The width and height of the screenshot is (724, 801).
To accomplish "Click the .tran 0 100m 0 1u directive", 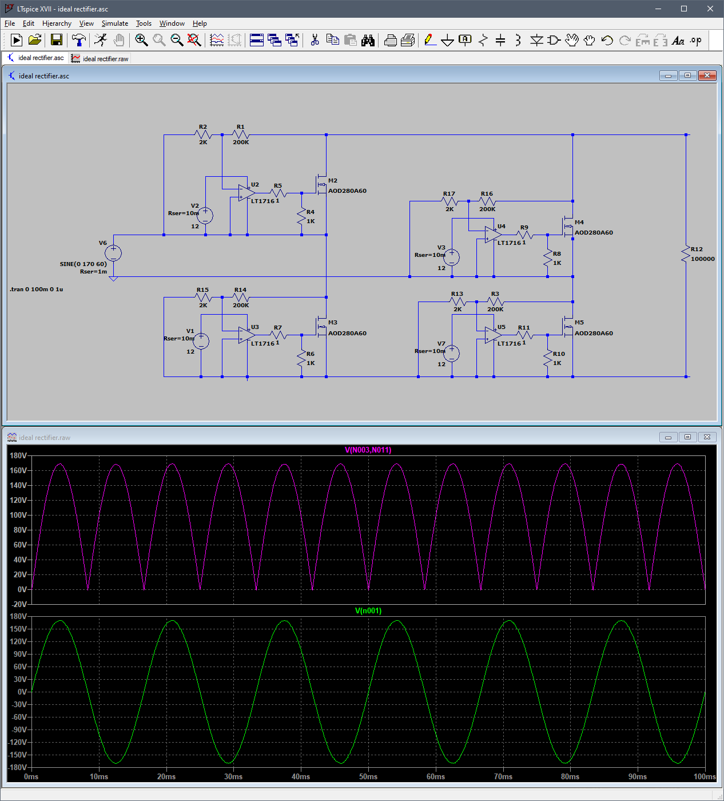I will point(36,290).
